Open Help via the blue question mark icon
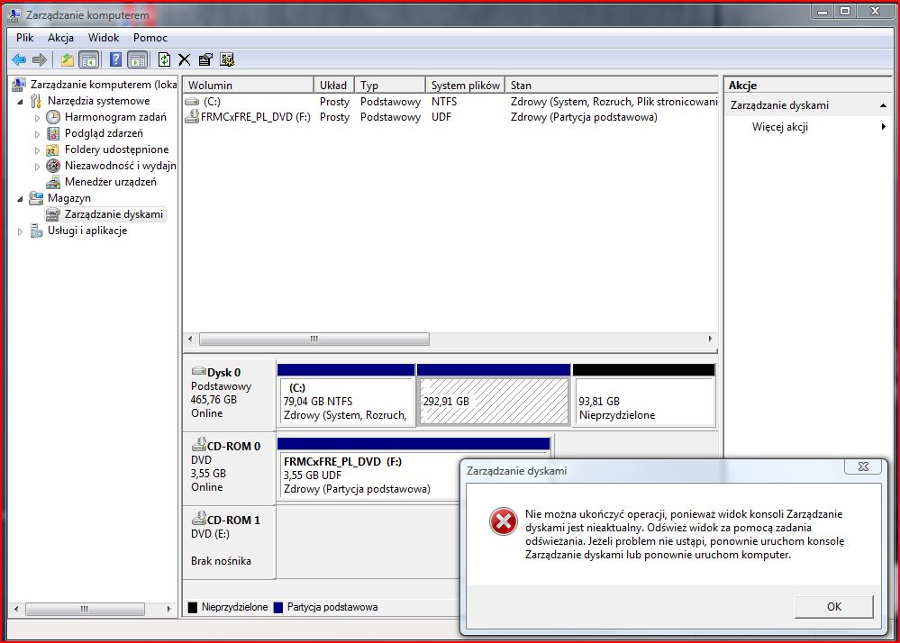Image resolution: width=900 pixels, height=643 pixels. (x=115, y=59)
